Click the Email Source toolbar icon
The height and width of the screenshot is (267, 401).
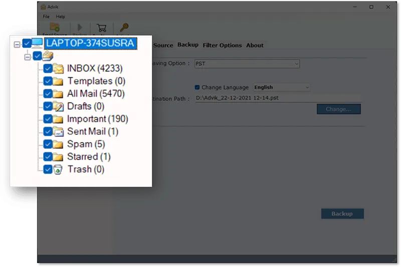coord(55,27)
